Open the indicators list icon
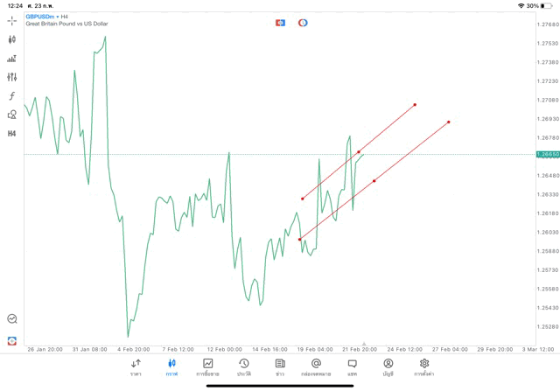 pyautogui.click(x=11, y=59)
